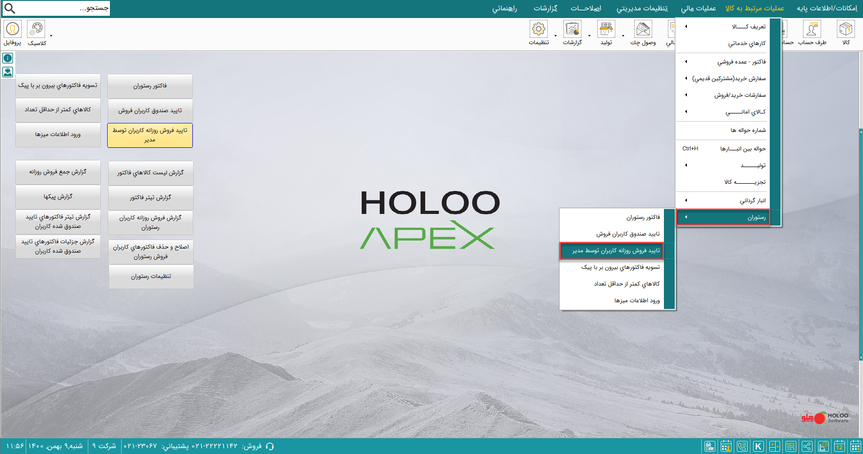Expand the فاکتور - عمده فروشي submenu arrow
The image size is (863, 454).
pos(686,62)
